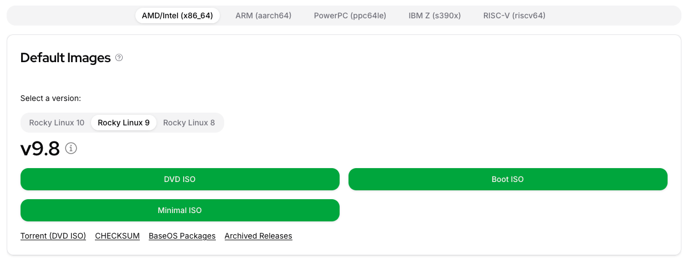Screen dimensions: 687x258
Task: Click the v9.8 version number text
Action: [x=40, y=149]
